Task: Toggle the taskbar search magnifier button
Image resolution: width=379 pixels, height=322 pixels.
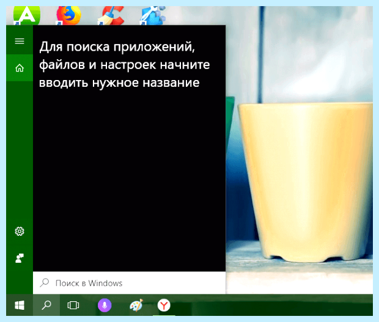Action: [46, 305]
